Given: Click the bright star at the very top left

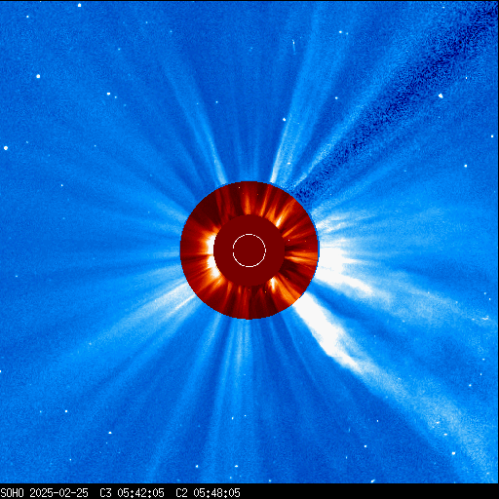Looking at the screenshot, I should click(x=79, y=5).
